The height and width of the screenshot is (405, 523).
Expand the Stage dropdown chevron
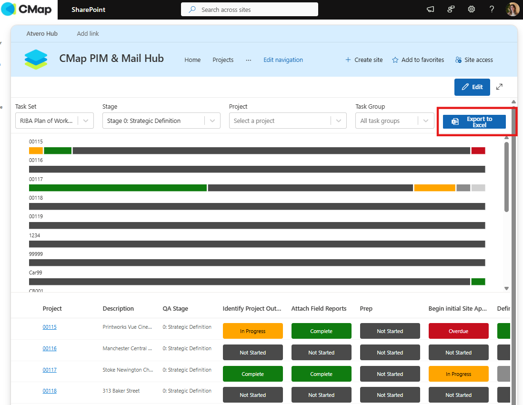click(x=212, y=121)
